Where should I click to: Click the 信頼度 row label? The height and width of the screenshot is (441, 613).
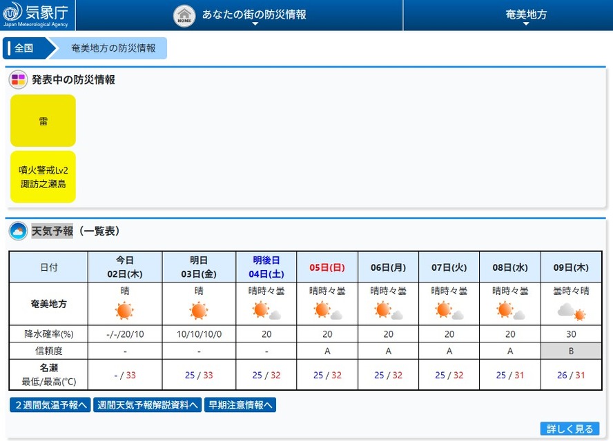click(49, 351)
